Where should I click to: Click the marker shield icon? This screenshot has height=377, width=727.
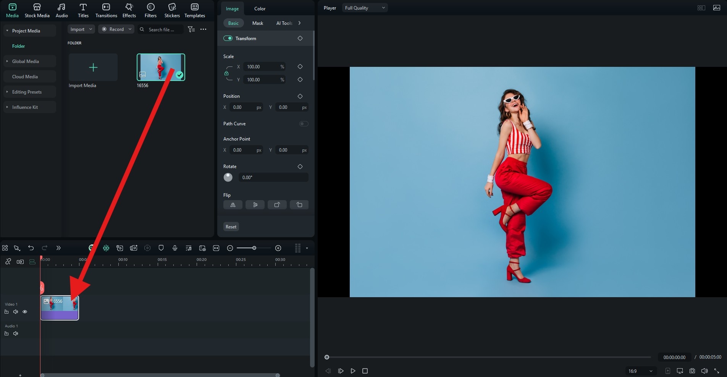[161, 248]
